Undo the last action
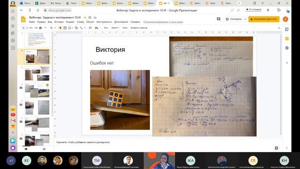This screenshot has width=300, height=169. point(31,28)
